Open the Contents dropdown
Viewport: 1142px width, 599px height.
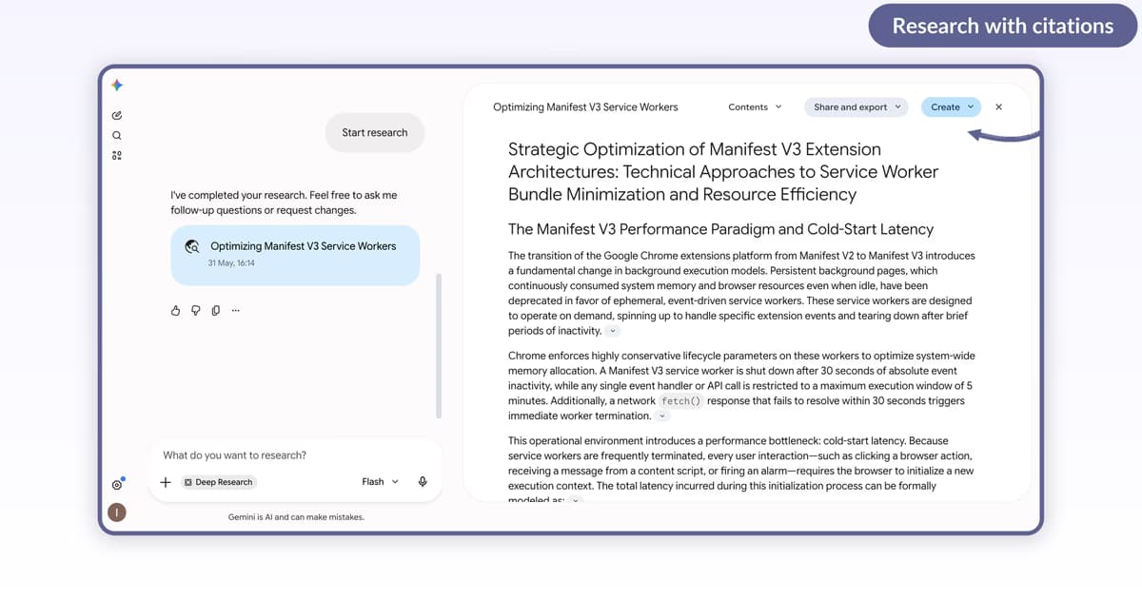[x=755, y=107]
